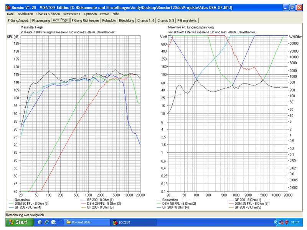Viewport: 307px width, 230px height.
Task: Open the Bündelung tab
Action: click(x=127, y=20)
